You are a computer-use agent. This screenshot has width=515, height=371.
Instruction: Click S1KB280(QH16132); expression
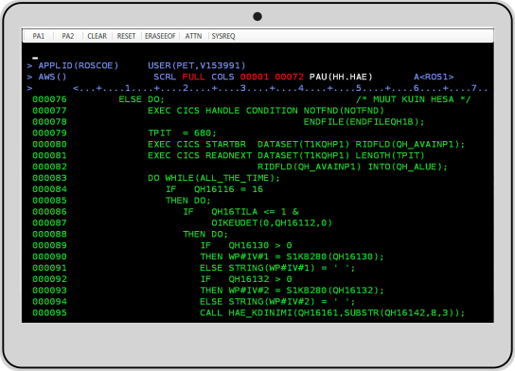click(335, 291)
